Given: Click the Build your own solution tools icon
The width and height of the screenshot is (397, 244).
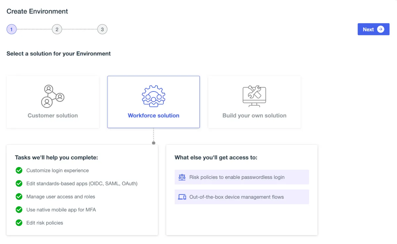Looking at the screenshot, I should 254,96.
